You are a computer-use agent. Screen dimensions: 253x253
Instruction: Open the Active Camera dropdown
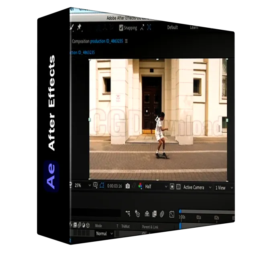[x=197, y=187]
